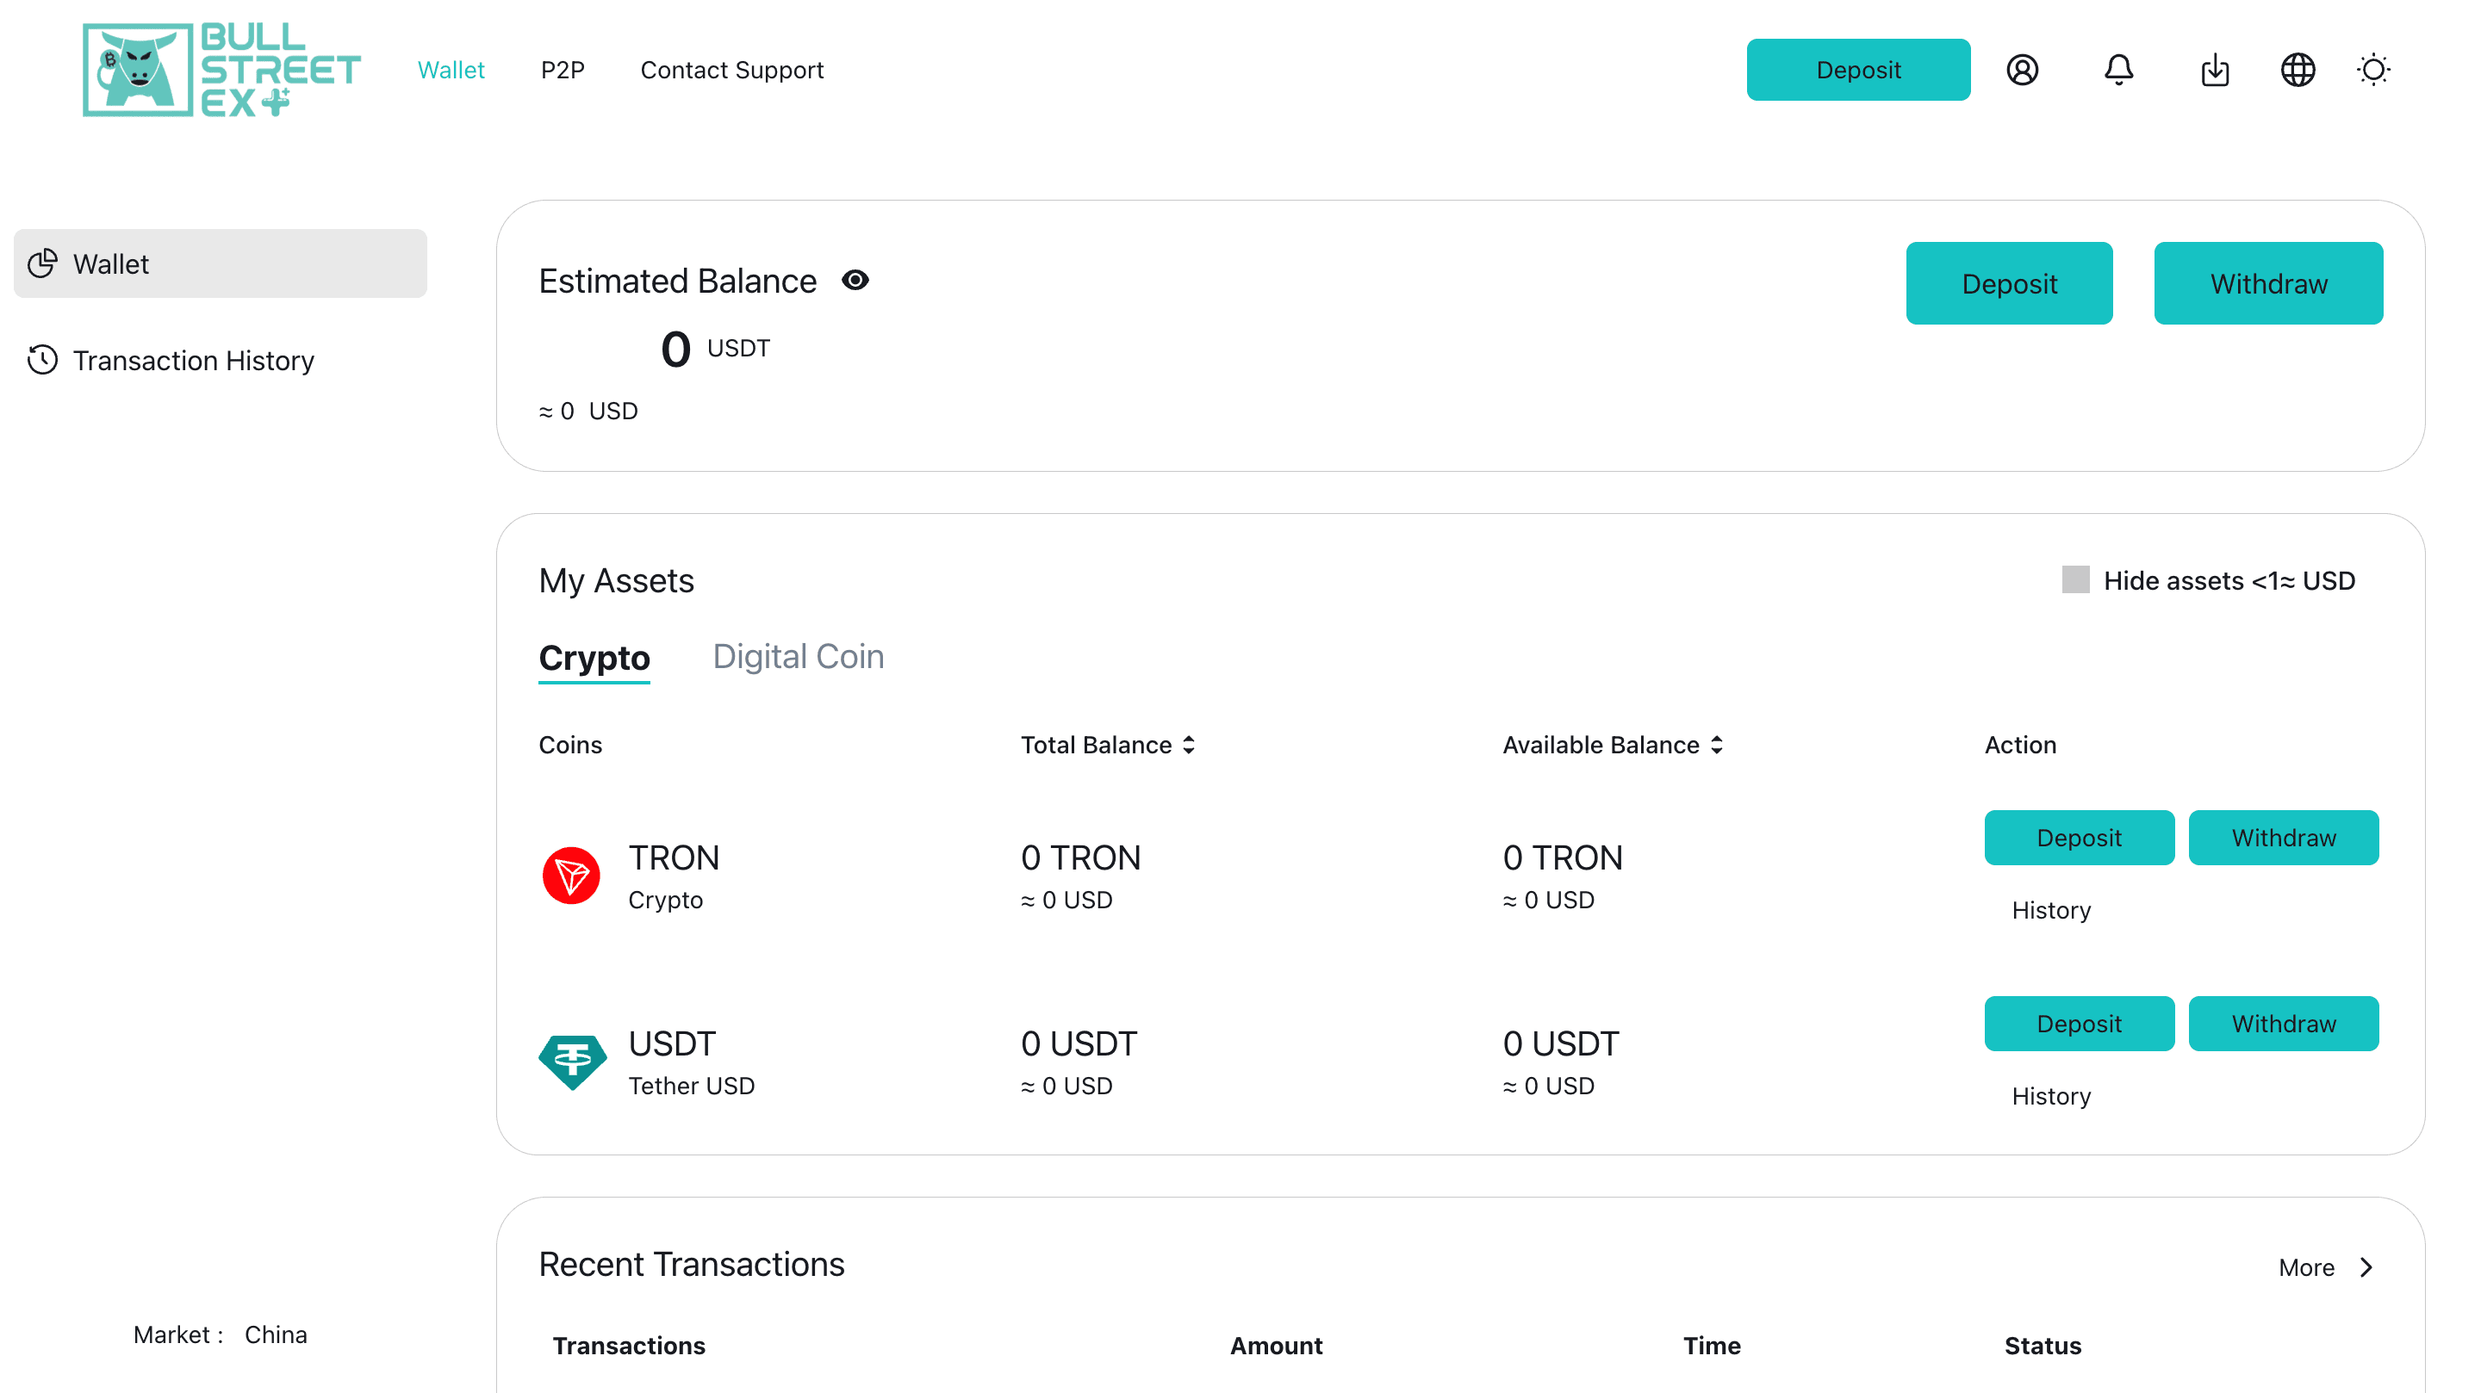Image resolution: width=2481 pixels, height=1393 pixels.
Task: Click the USDT Tether logo
Action: pyautogui.click(x=572, y=1061)
